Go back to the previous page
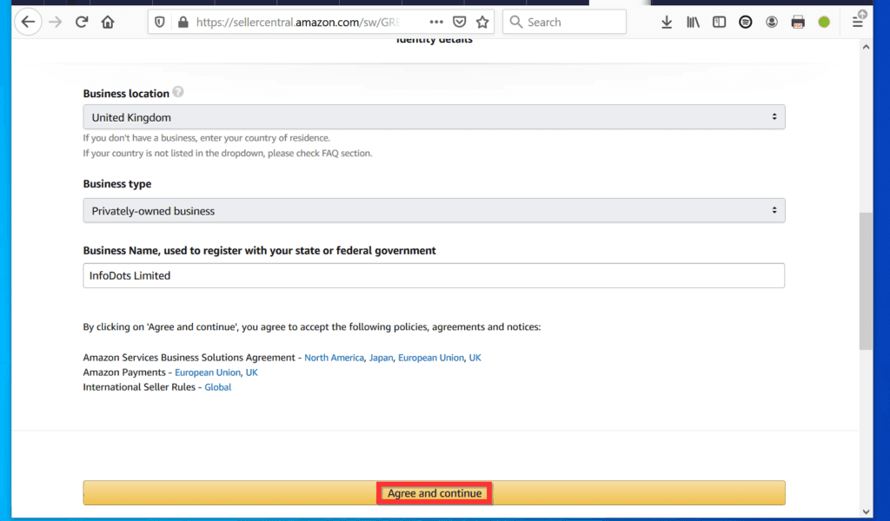 tap(28, 22)
